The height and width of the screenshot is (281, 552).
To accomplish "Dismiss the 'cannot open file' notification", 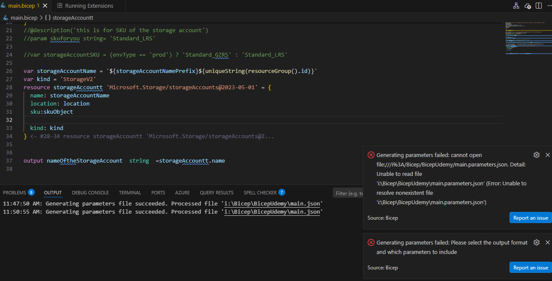I will click(x=547, y=155).
